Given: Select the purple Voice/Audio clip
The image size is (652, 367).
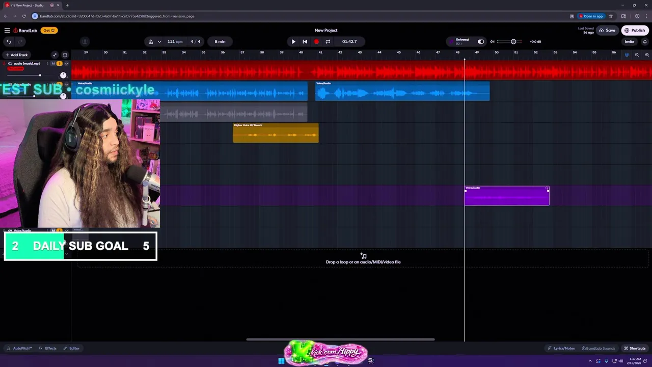Looking at the screenshot, I should click(507, 196).
